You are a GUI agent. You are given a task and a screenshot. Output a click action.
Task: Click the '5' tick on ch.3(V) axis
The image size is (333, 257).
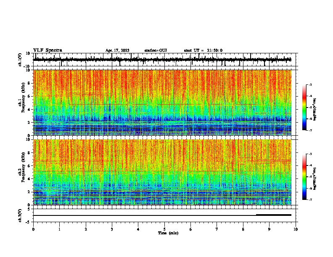tap(29, 209)
